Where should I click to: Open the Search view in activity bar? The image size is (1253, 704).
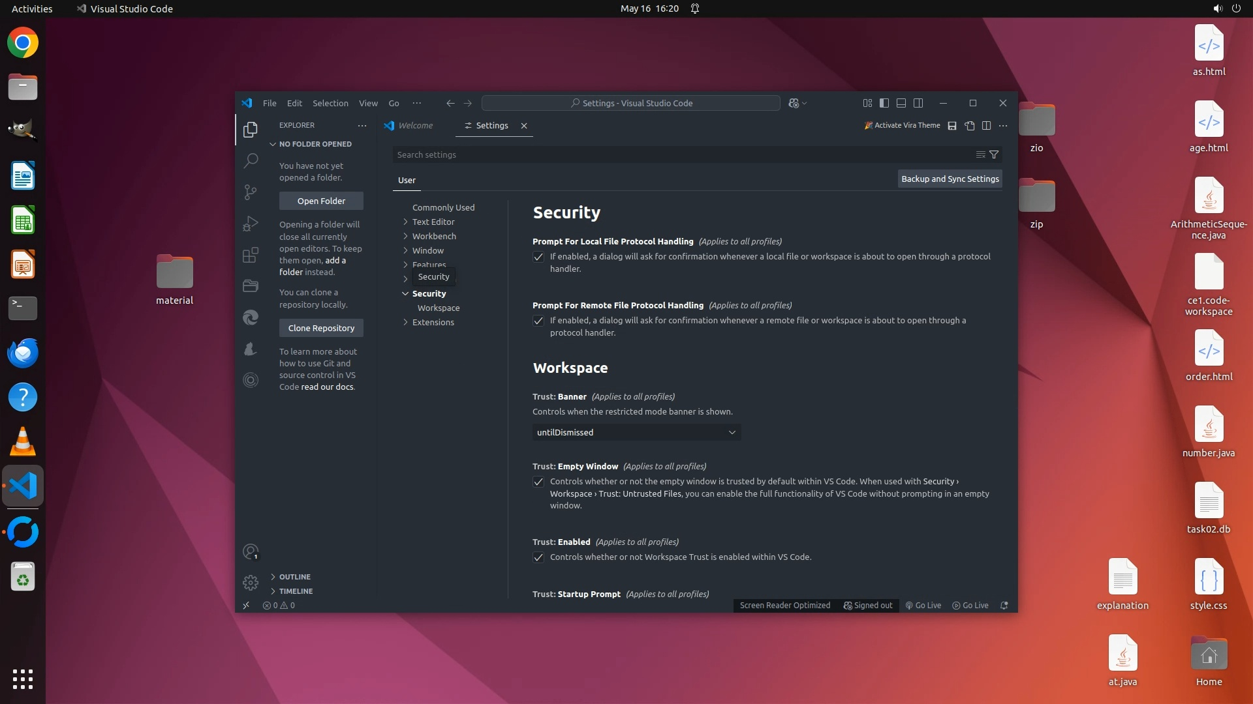pyautogui.click(x=251, y=160)
